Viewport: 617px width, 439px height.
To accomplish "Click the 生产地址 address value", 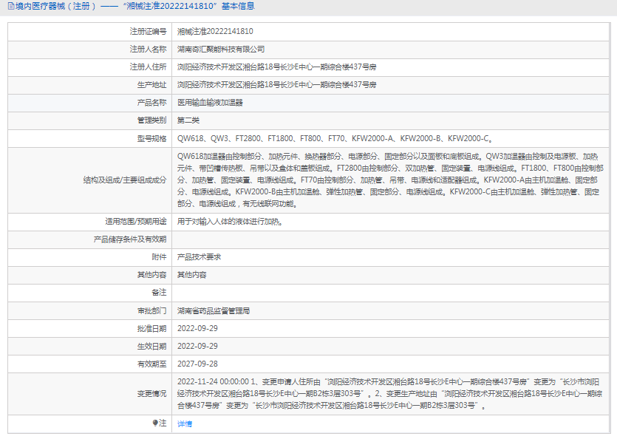I will pos(276,85).
